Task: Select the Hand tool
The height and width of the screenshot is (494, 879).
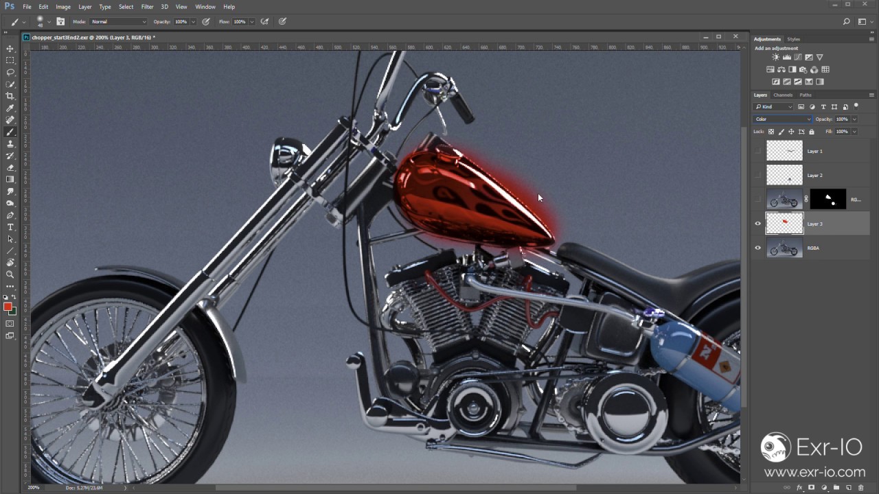Action: [x=10, y=263]
